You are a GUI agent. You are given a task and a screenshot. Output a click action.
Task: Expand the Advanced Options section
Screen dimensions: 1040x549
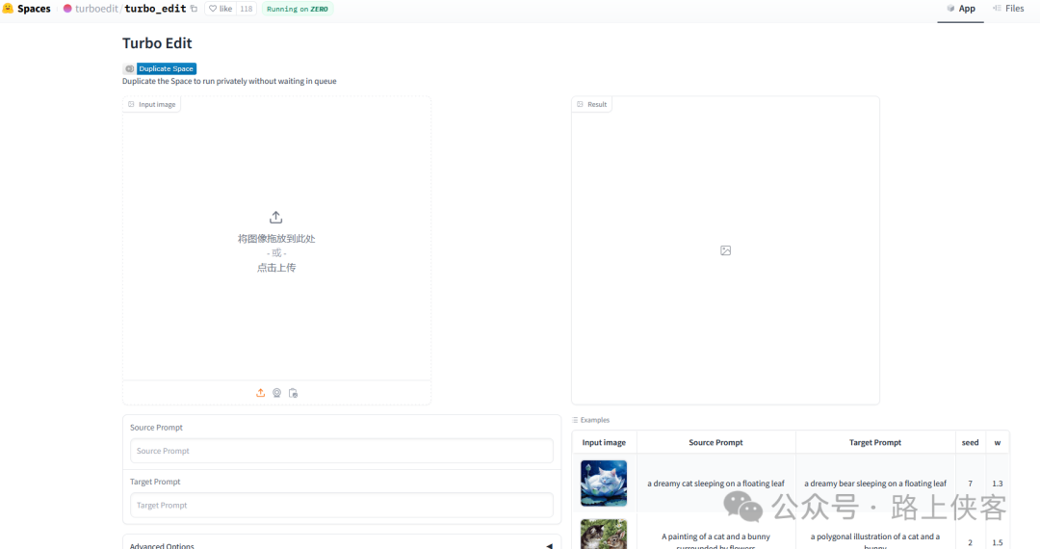[342, 545]
